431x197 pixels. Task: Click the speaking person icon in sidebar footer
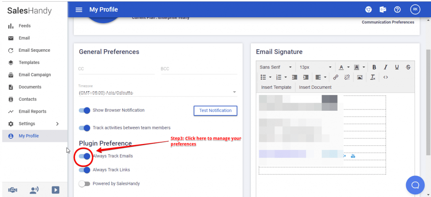click(x=34, y=190)
